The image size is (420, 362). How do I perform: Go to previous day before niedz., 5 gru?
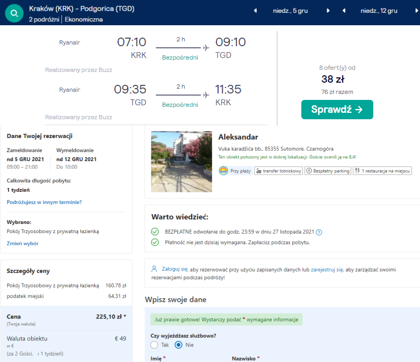(x=255, y=11)
